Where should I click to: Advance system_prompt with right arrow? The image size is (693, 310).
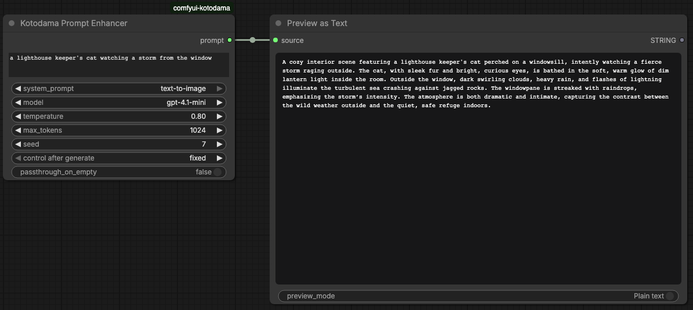pos(219,89)
